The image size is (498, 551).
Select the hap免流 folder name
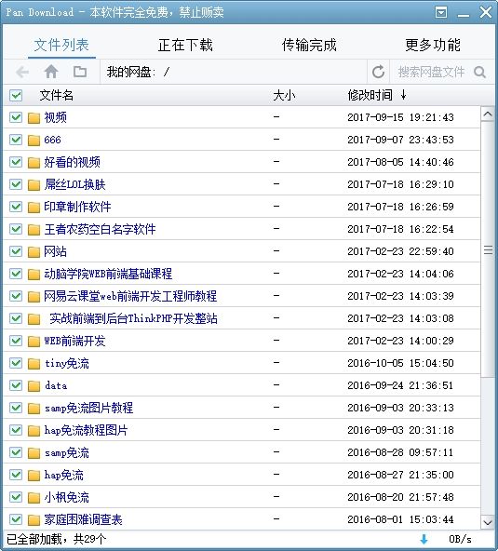(x=64, y=475)
